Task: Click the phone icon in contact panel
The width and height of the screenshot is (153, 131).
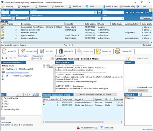Action: point(3,76)
